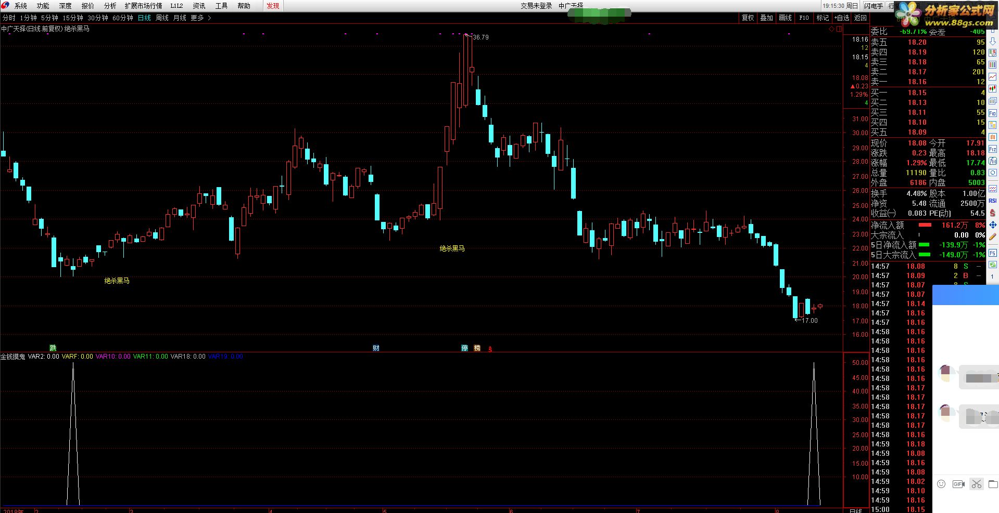Switch chart to 周线 weekly period

[x=162, y=18]
